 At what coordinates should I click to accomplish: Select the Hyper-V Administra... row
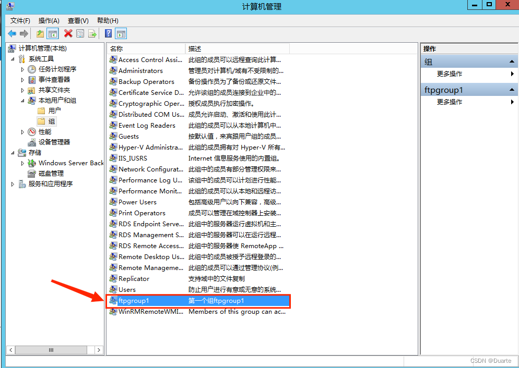pos(198,148)
